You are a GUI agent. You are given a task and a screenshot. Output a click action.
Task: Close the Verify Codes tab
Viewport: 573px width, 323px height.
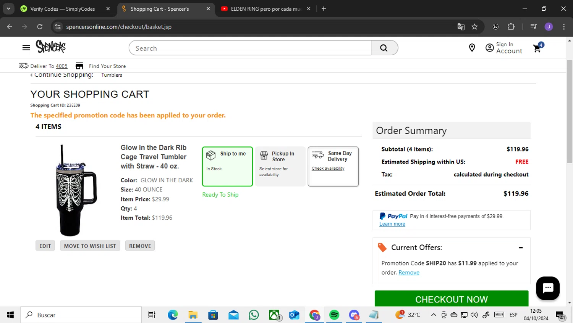tap(108, 9)
